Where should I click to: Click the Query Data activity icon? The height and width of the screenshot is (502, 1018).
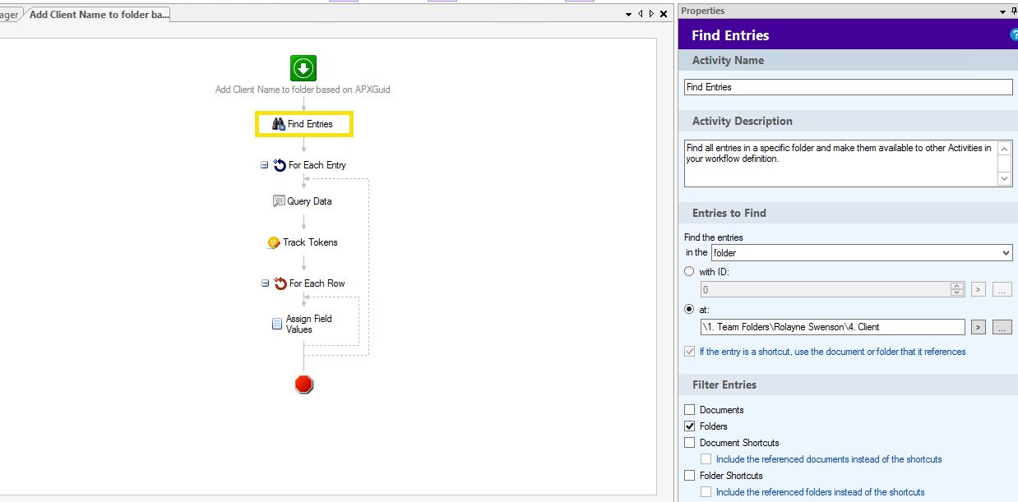coord(279,201)
